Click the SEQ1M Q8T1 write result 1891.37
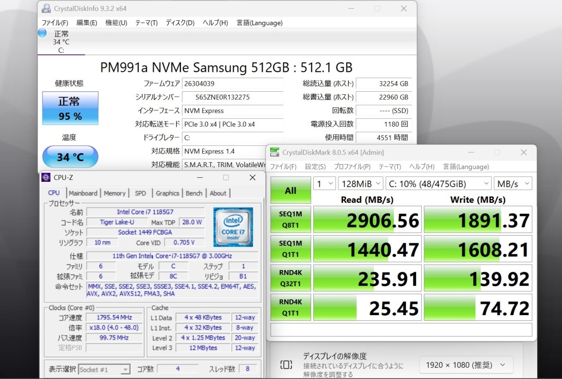 478,219
